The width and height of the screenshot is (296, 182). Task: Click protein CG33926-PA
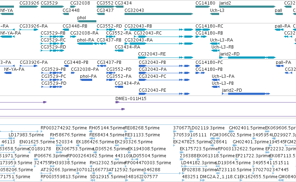pos(34,62)
